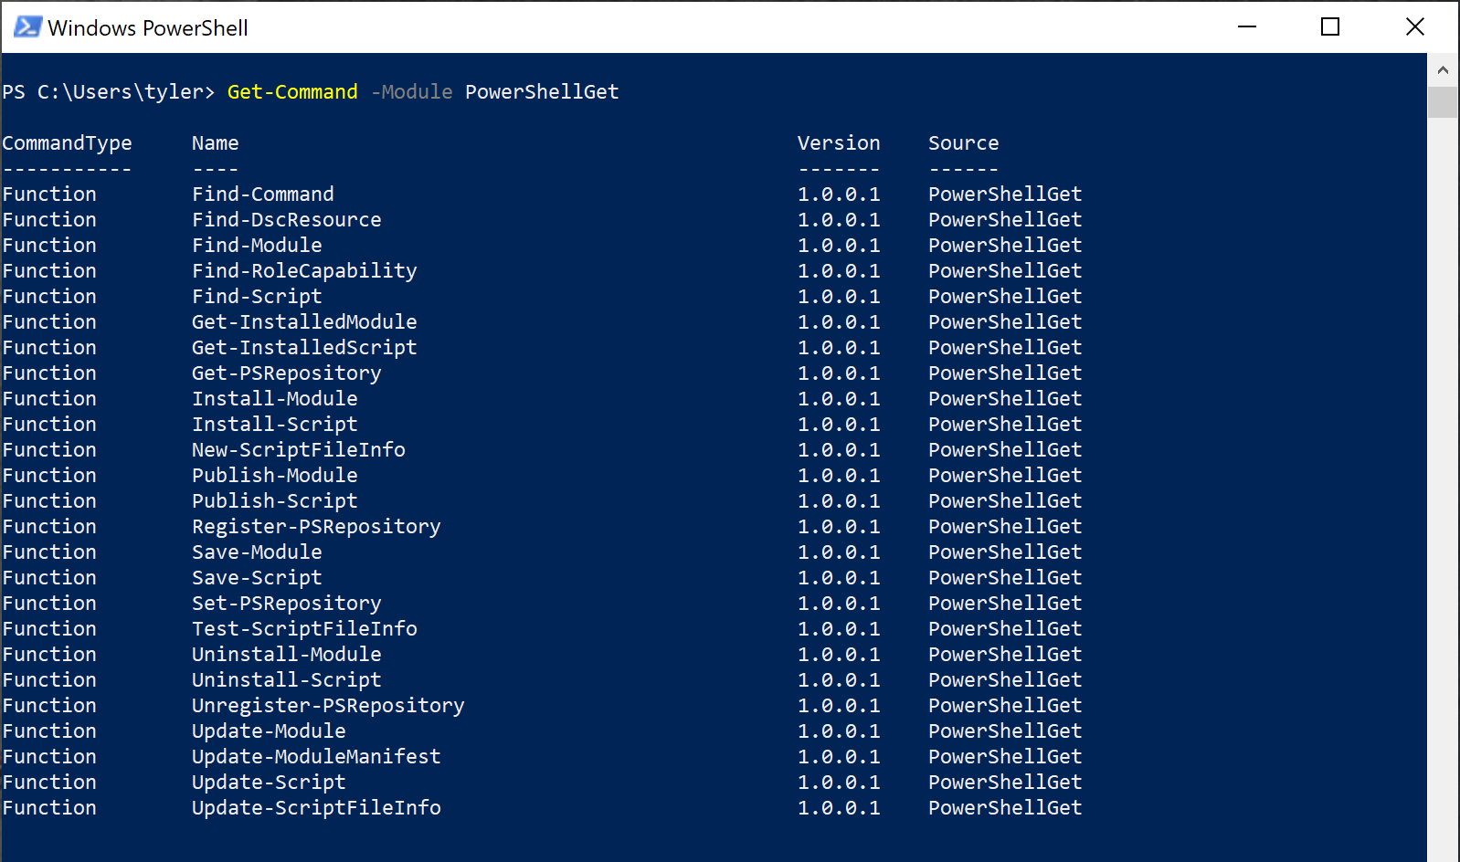Select the Save-Script entry
This screenshot has width=1460, height=862.
[x=257, y=578]
